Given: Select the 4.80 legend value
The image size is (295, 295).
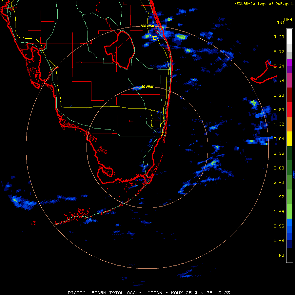Looking at the screenshot, I should click(x=279, y=109).
